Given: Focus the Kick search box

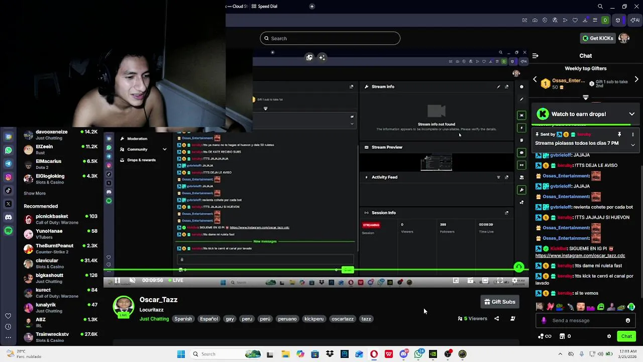Looking at the screenshot, I should tap(330, 38).
